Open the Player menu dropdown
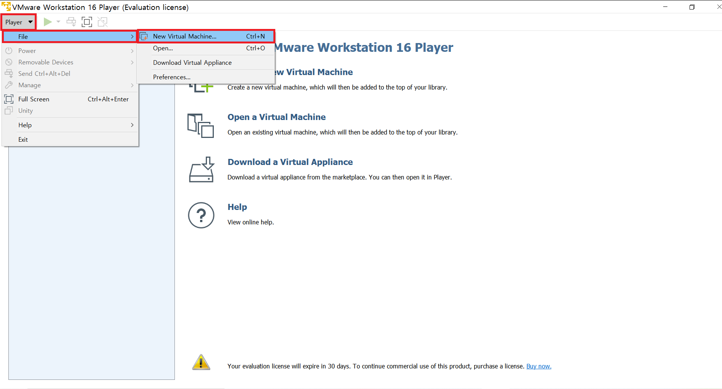This screenshot has height=389, width=722. click(x=19, y=22)
